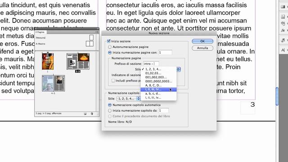This screenshot has height=162, width=288.
Task: Click the page numbering Stile dropdown arrows
Action: pyautogui.click(x=179, y=69)
